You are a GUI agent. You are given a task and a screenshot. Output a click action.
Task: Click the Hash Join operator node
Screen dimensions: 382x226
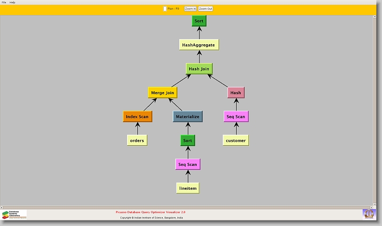(x=199, y=69)
